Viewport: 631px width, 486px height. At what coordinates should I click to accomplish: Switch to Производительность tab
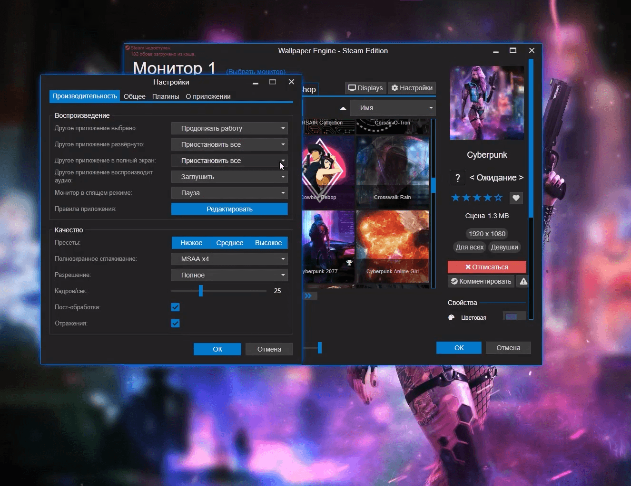(85, 96)
